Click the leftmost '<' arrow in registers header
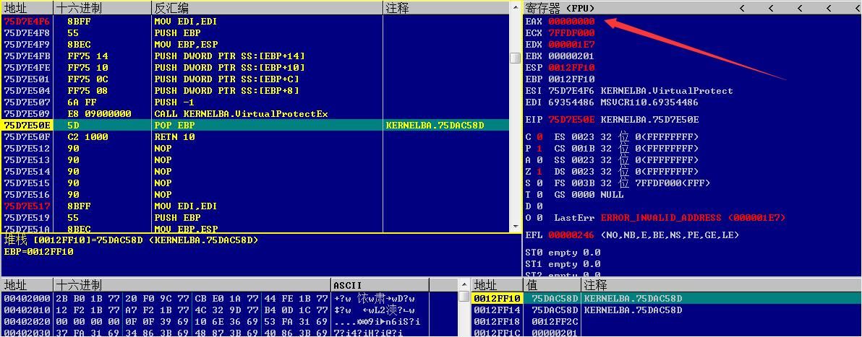This screenshot has height=337, width=862. click(742, 8)
